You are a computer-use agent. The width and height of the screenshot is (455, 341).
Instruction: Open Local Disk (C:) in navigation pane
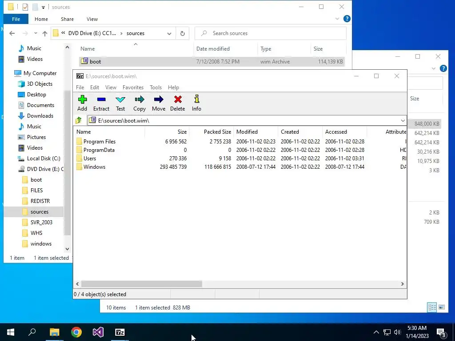[x=39, y=159]
